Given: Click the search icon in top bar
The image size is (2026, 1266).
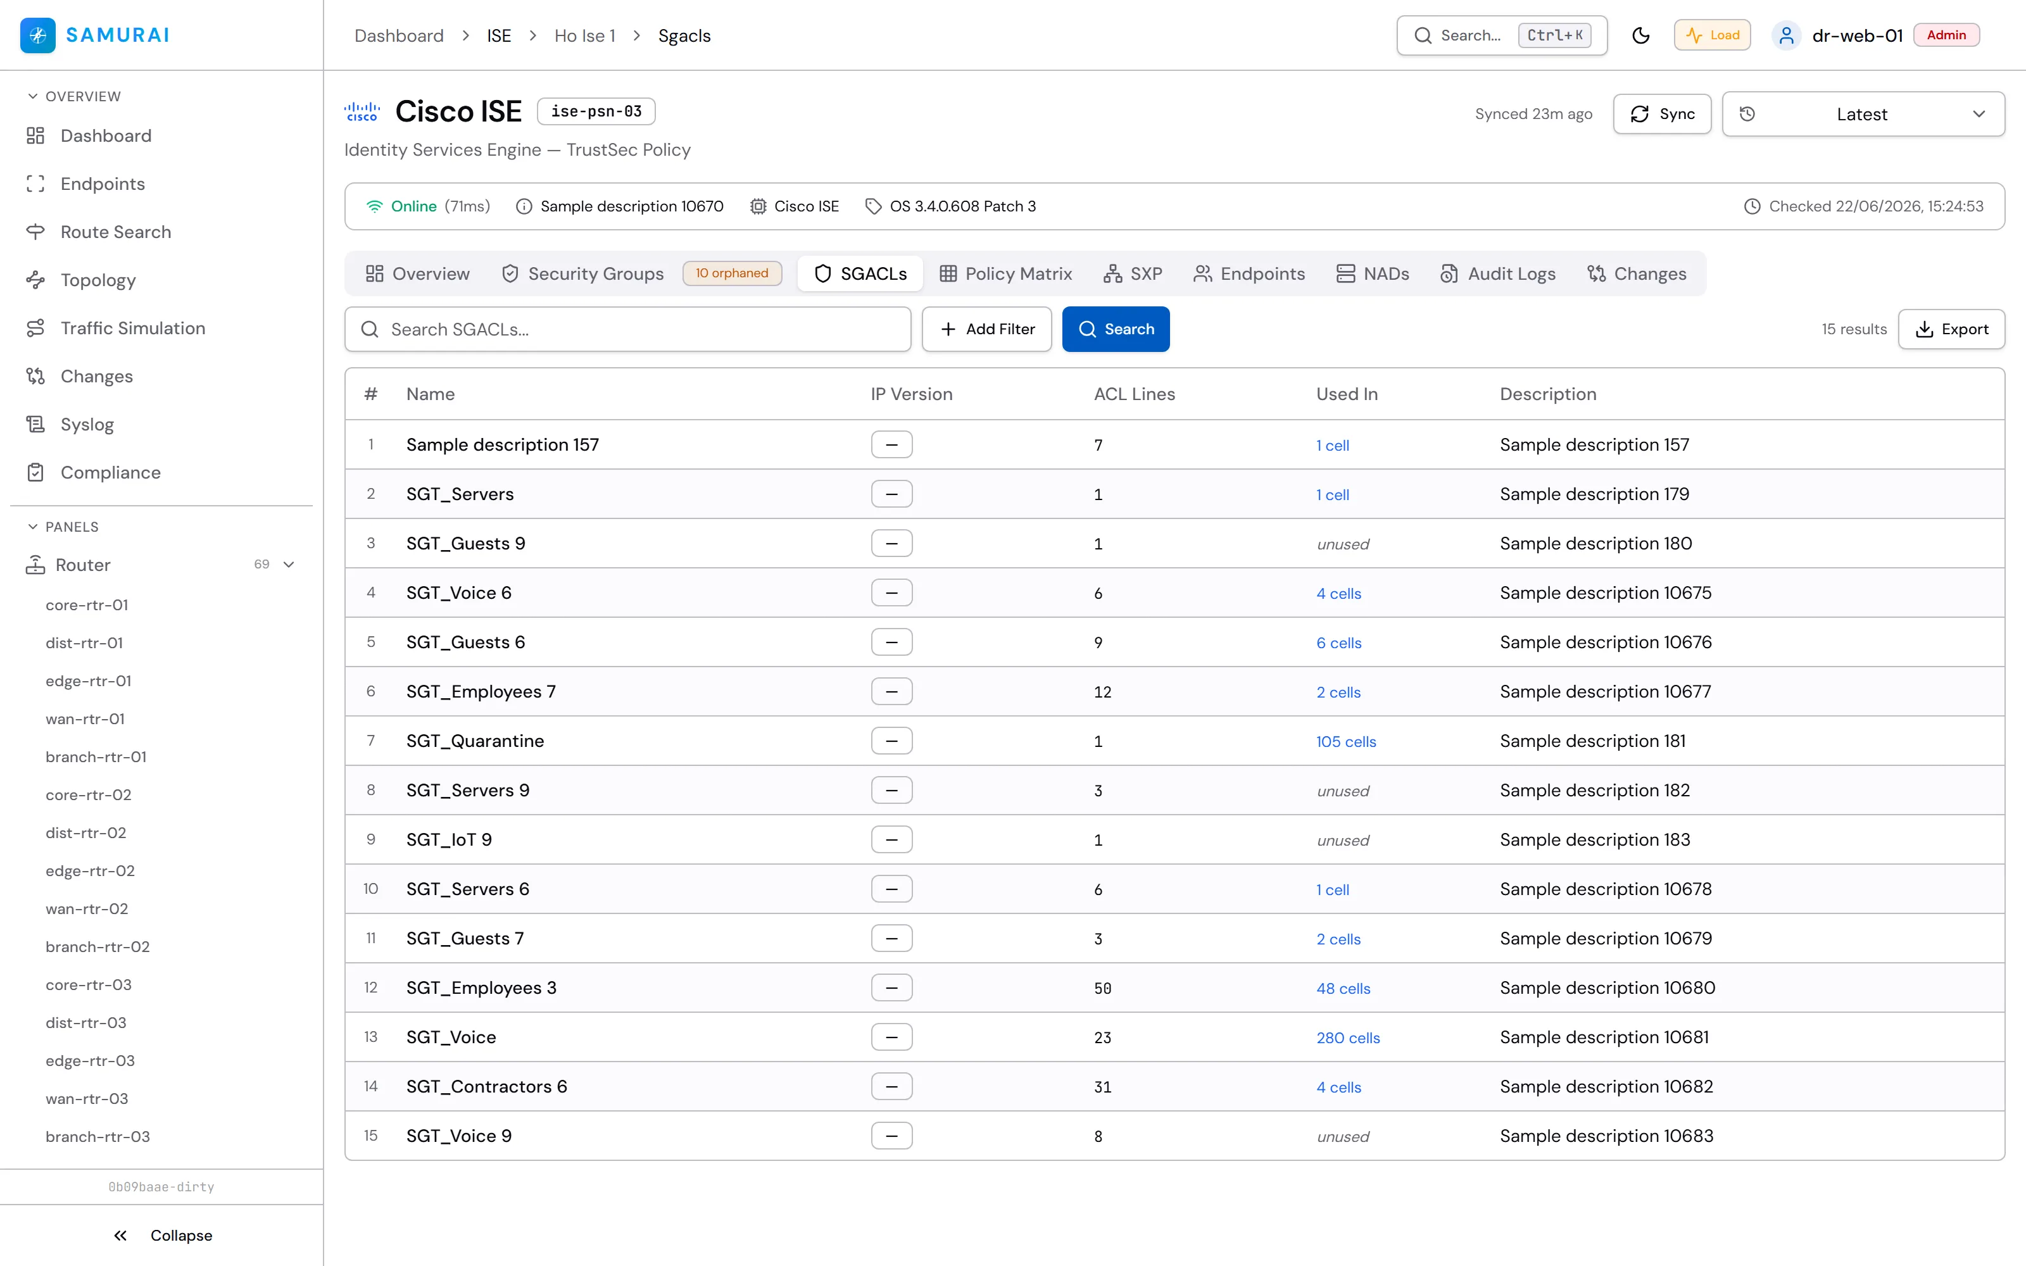Looking at the screenshot, I should pyautogui.click(x=1423, y=35).
